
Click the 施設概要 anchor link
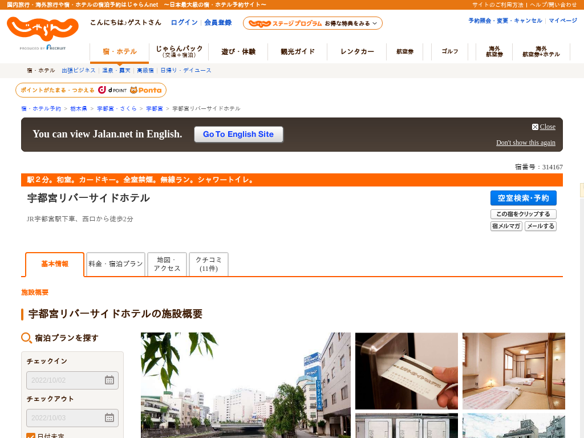[x=35, y=293]
